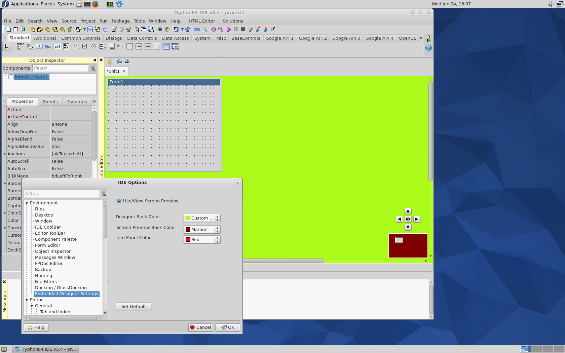Open the terminal icon in the top panel

[x=87, y=4]
